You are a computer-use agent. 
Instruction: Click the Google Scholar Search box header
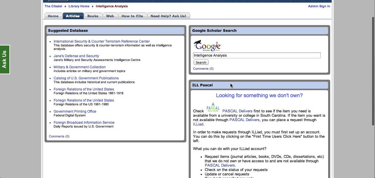(260, 30)
